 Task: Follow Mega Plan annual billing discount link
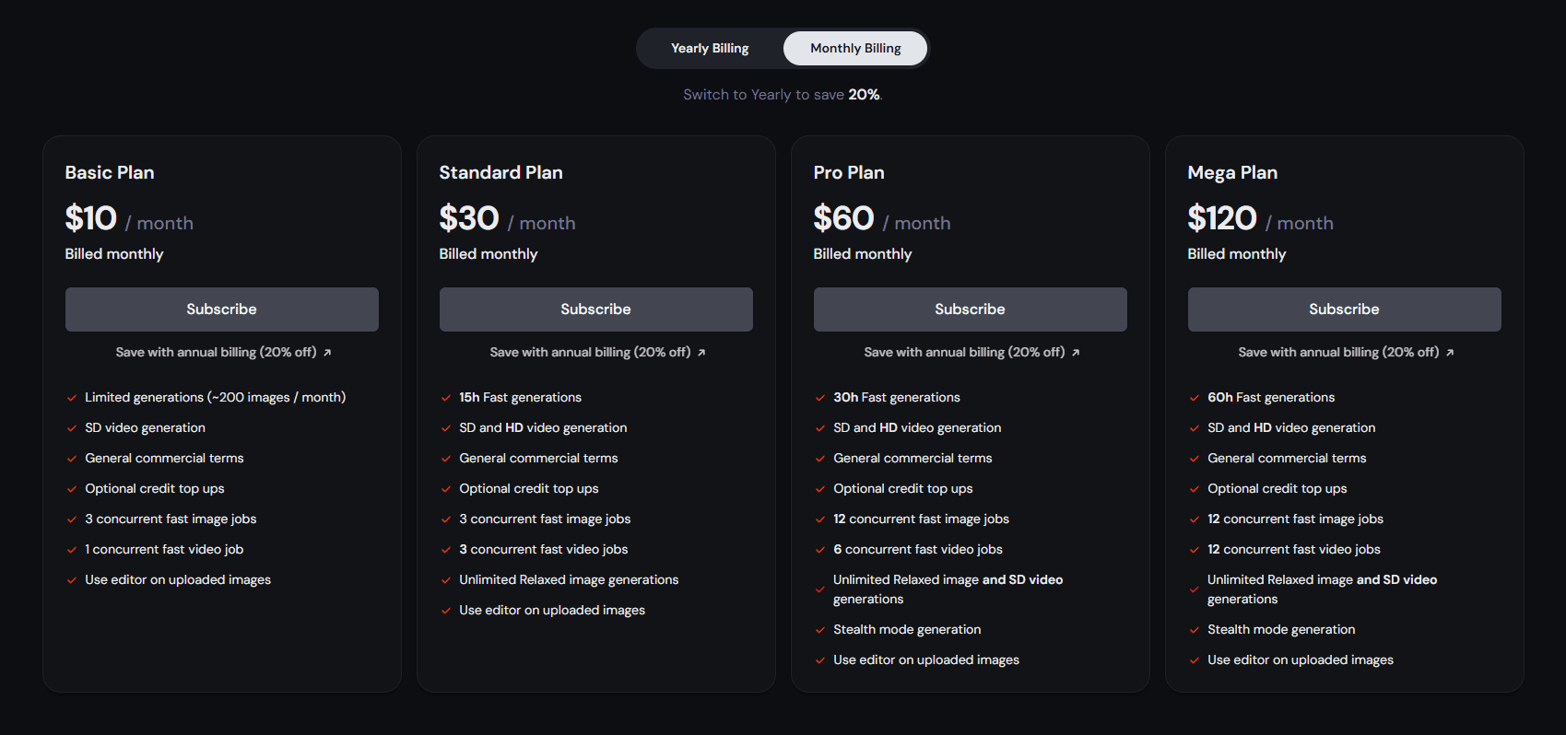pos(1338,353)
